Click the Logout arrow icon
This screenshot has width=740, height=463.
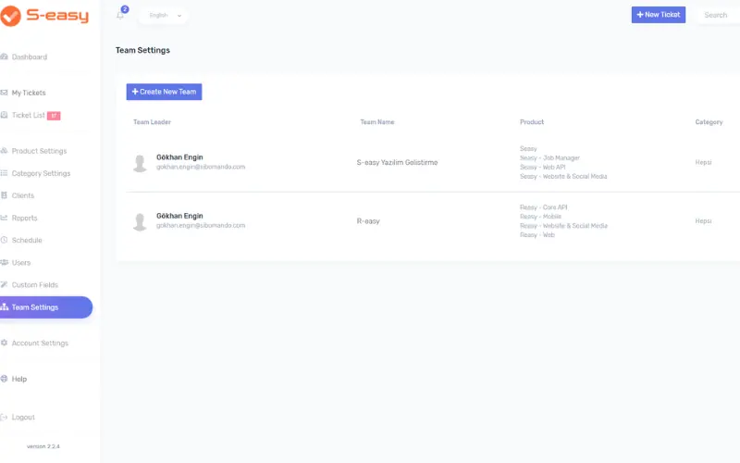coord(4,418)
